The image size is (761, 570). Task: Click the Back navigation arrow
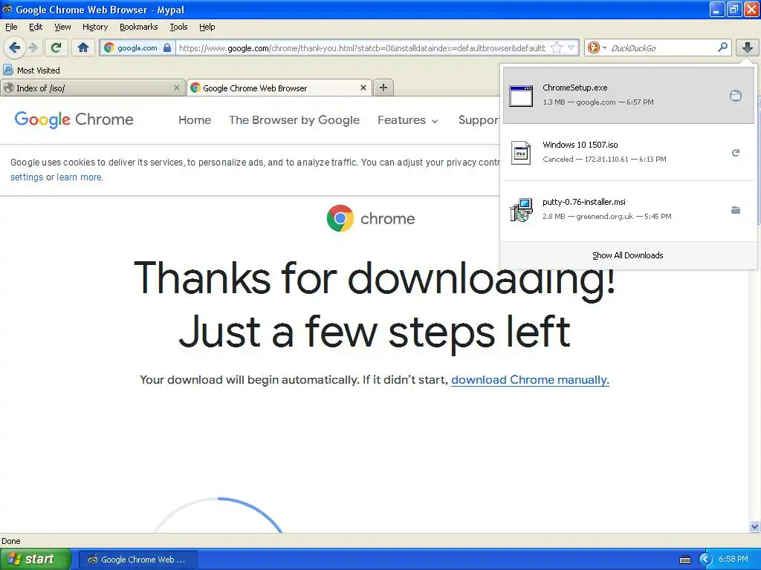click(14, 47)
